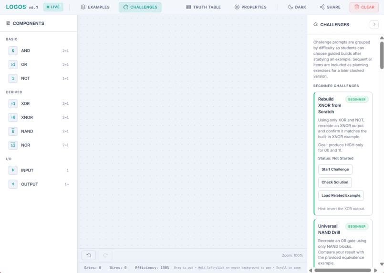Click the Status: Not Started text
Image resolution: width=384 pixels, height=273 pixels.
(335, 158)
